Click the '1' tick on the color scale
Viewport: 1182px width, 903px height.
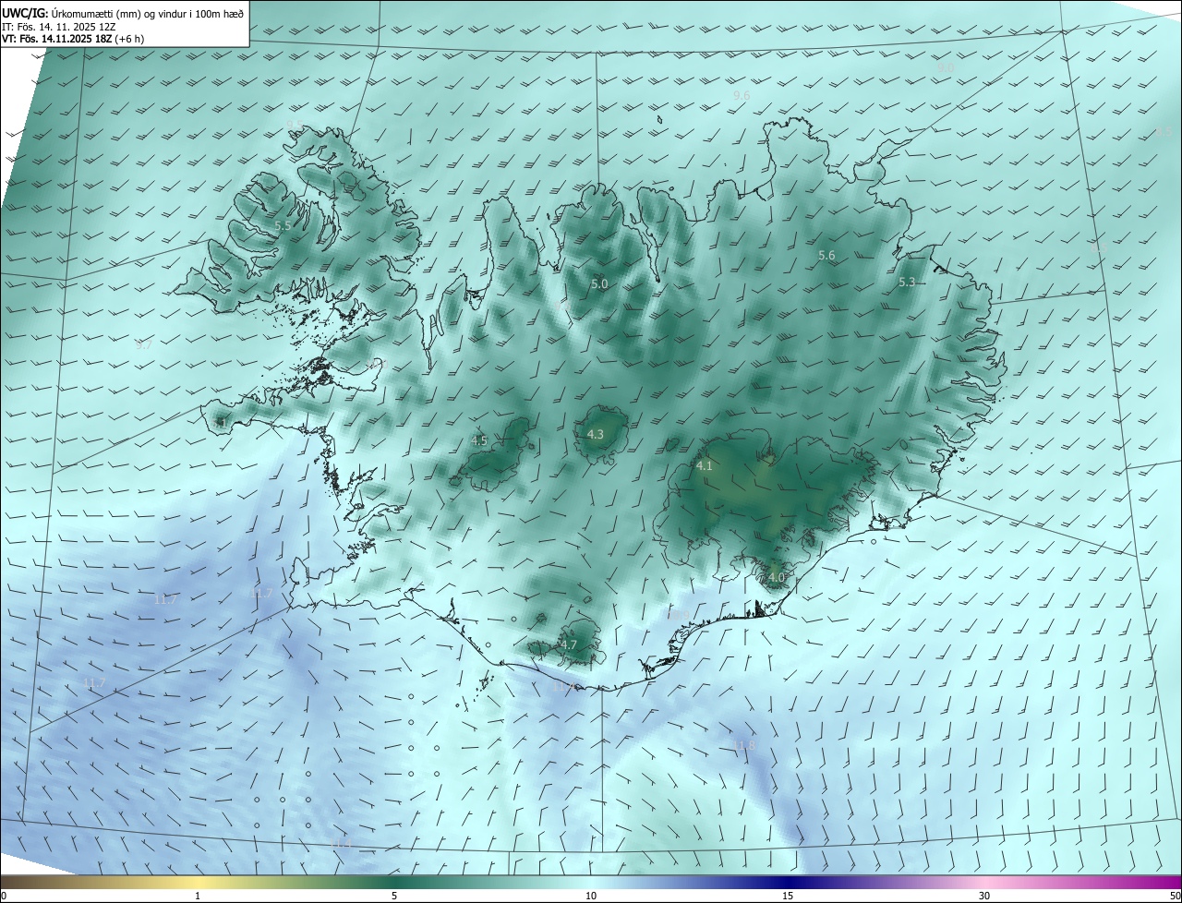(x=199, y=897)
